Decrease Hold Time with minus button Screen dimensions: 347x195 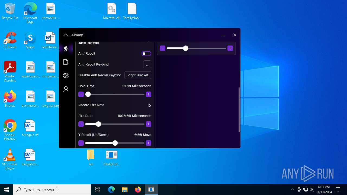(x=81, y=94)
